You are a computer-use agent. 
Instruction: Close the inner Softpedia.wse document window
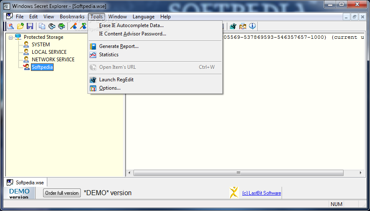click(363, 17)
